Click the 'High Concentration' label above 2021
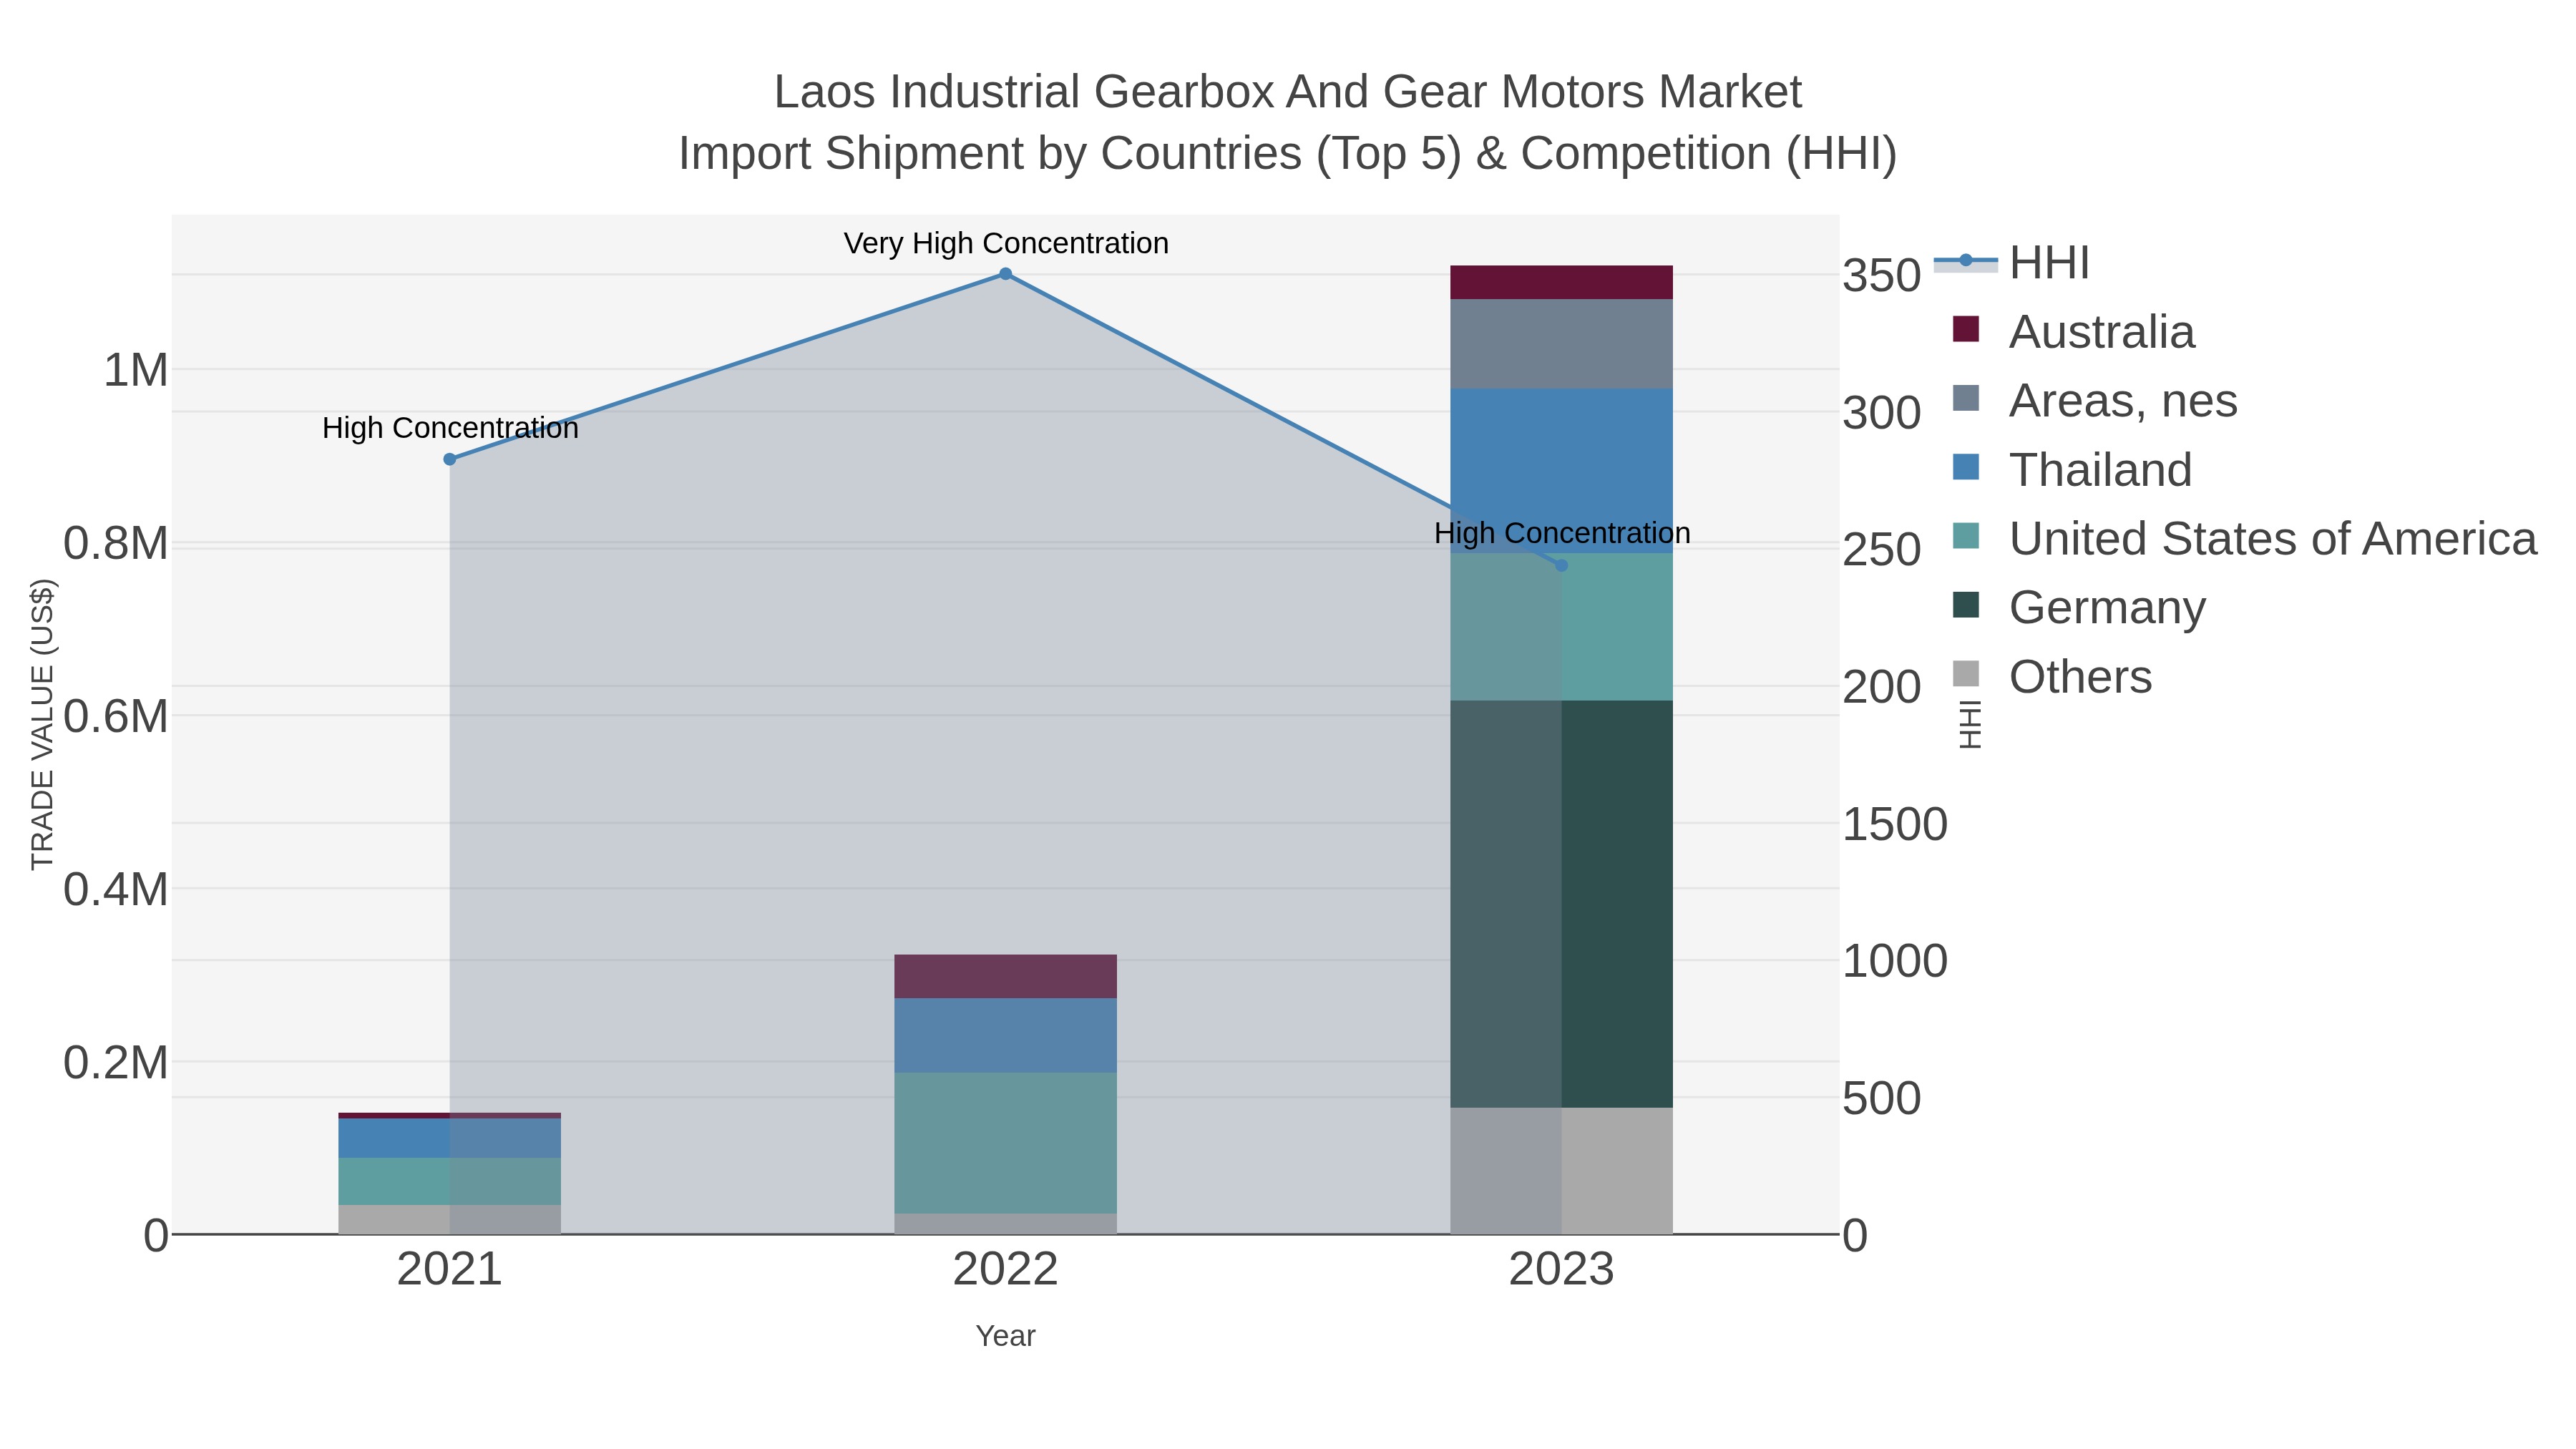The image size is (2576, 1449). 450,428
